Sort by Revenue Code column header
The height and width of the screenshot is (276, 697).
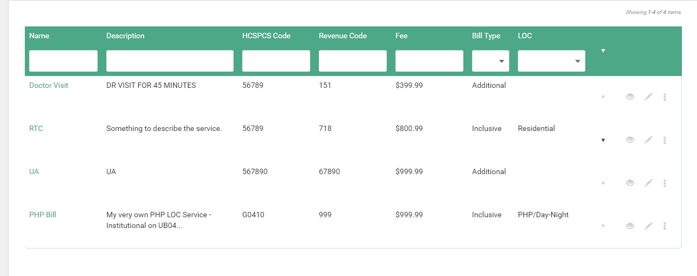click(x=343, y=36)
